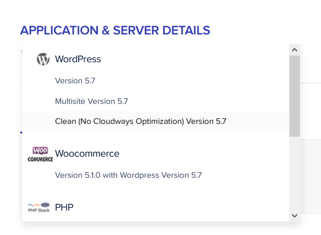Click the PHP Stack logo icon
The width and height of the screenshot is (321, 235).
coord(39,207)
